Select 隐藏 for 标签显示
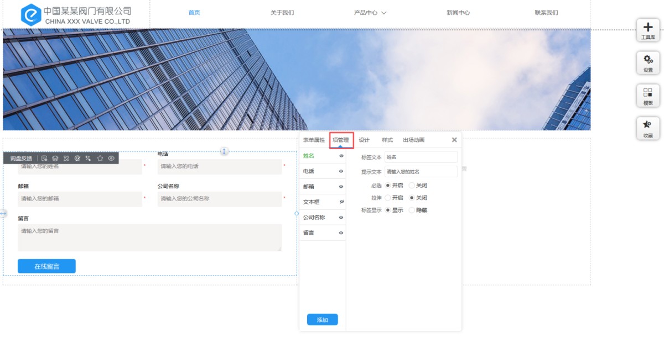The image size is (664, 338). point(412,210)
